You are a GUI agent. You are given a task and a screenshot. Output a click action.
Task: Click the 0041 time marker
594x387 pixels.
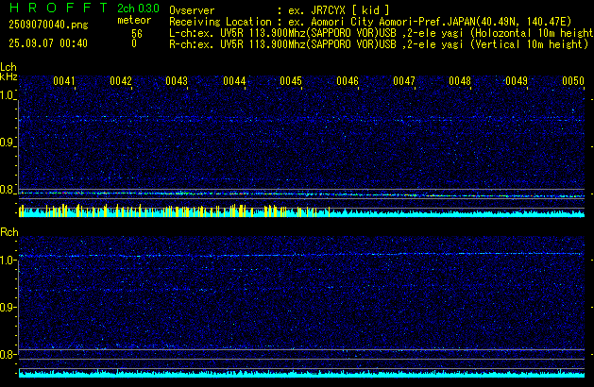tap(64, 81)
